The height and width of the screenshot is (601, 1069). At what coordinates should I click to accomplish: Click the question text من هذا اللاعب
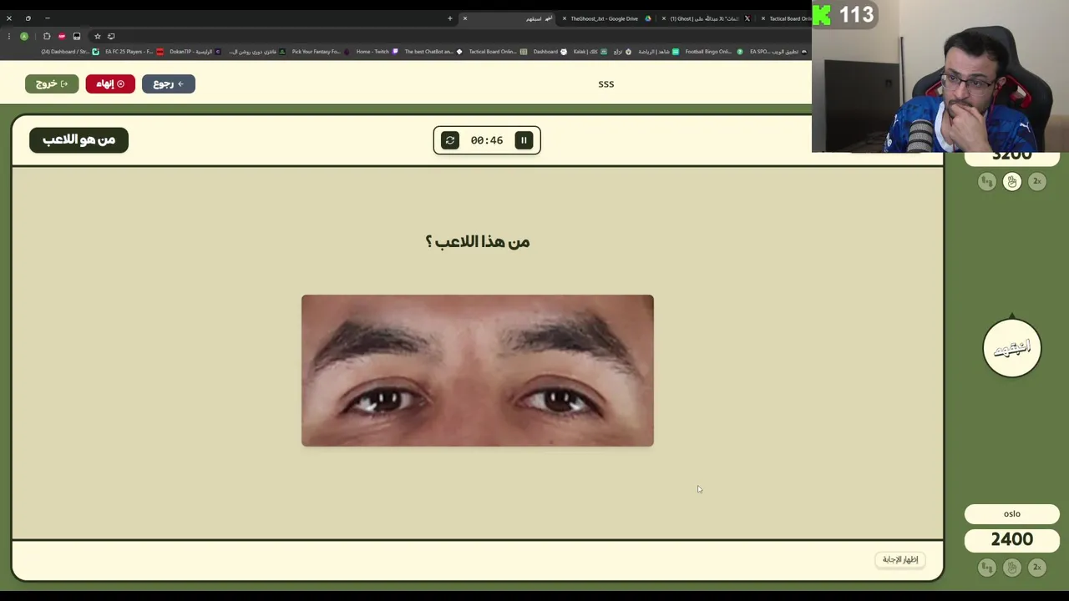[478, 242]
